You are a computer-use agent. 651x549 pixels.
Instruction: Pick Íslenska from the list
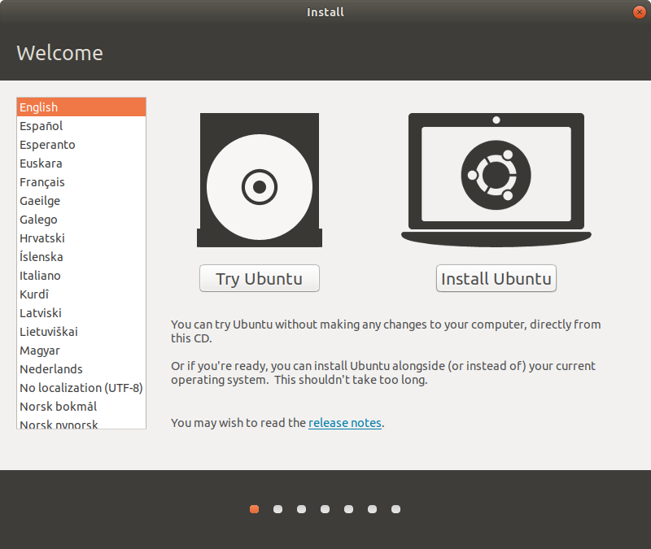(81, 256)
